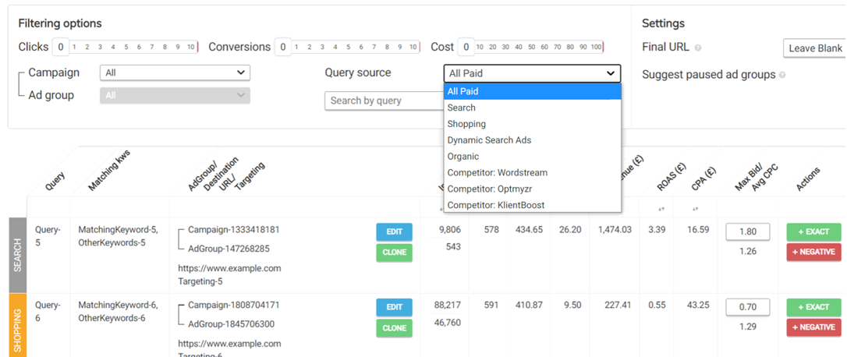This screenshot has width=847, height=357.
Task: Choose Dynamic Search Ads option
Action: tap(489, 140)
